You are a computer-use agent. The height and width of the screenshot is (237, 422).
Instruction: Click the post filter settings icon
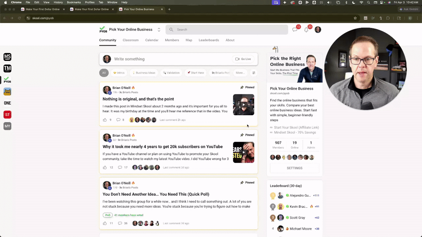(x=253, y=72)
